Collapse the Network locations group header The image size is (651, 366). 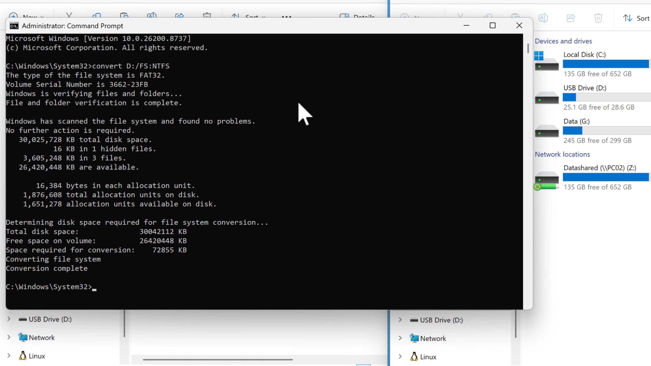tap(562, 154)
